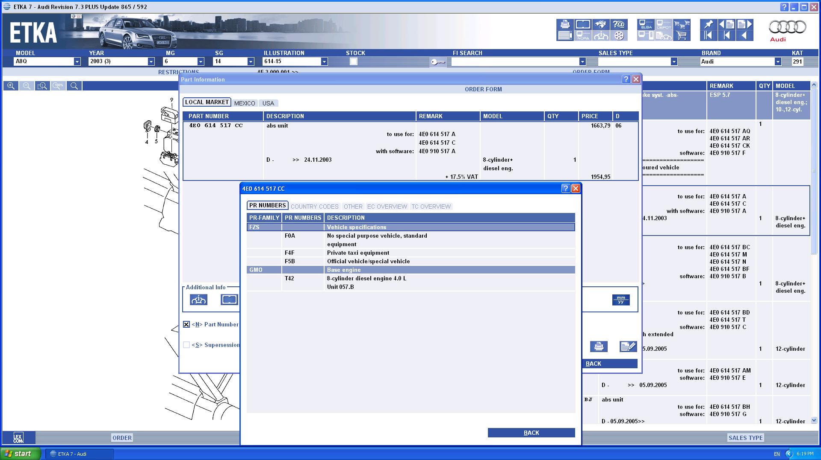Click the NORA toolbar icon
Viewport: 821px width, 460px height.
[x=583, y=36]
